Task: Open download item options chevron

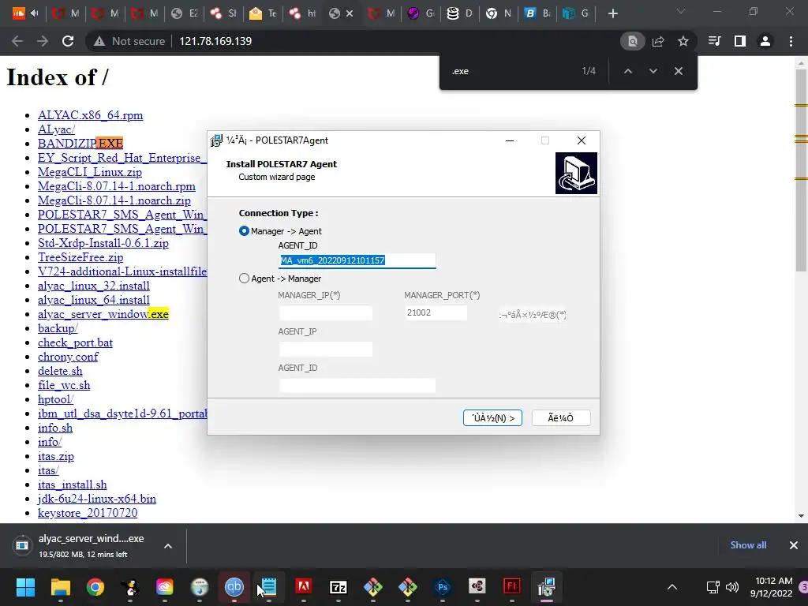Action: [x=168, y=546]
